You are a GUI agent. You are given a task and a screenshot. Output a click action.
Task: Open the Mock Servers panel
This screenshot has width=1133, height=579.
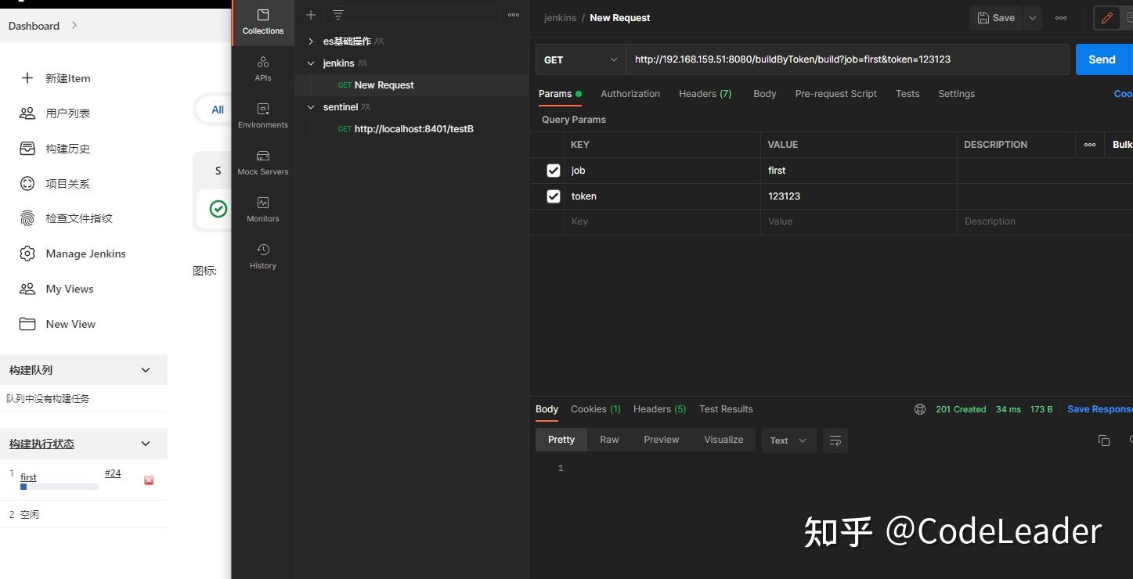tap(262, 162)
